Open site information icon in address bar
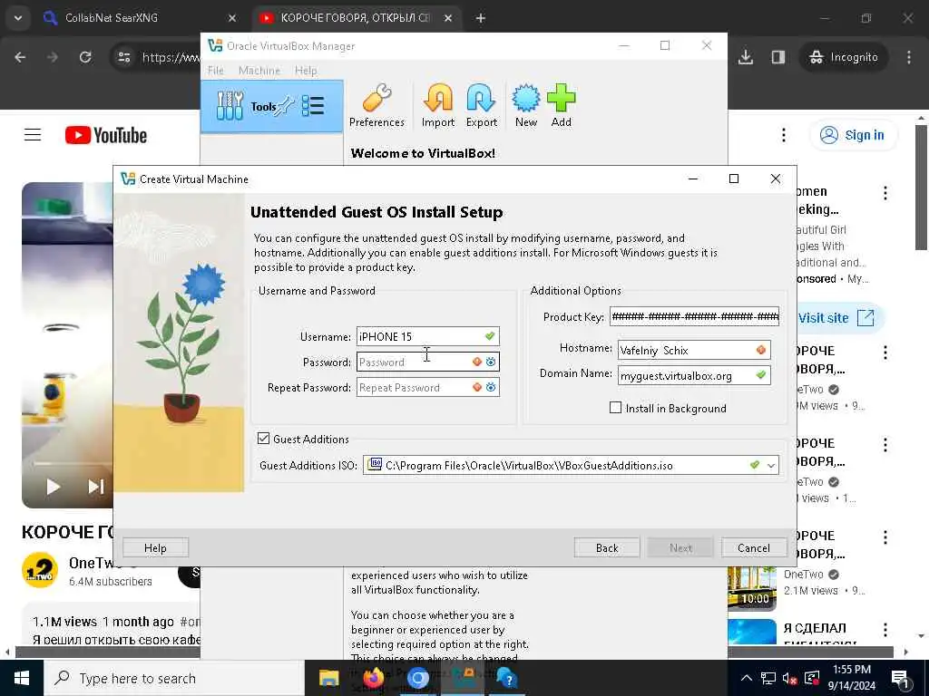Image resolution: width=929 pixels, height=696 pixels. [x=123, y=57]
